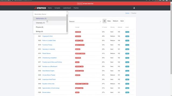Viewport: 172px width, 96px height.
Task: Click the Empty badge for Stock Market Graphs
Action: pos(127,71)
